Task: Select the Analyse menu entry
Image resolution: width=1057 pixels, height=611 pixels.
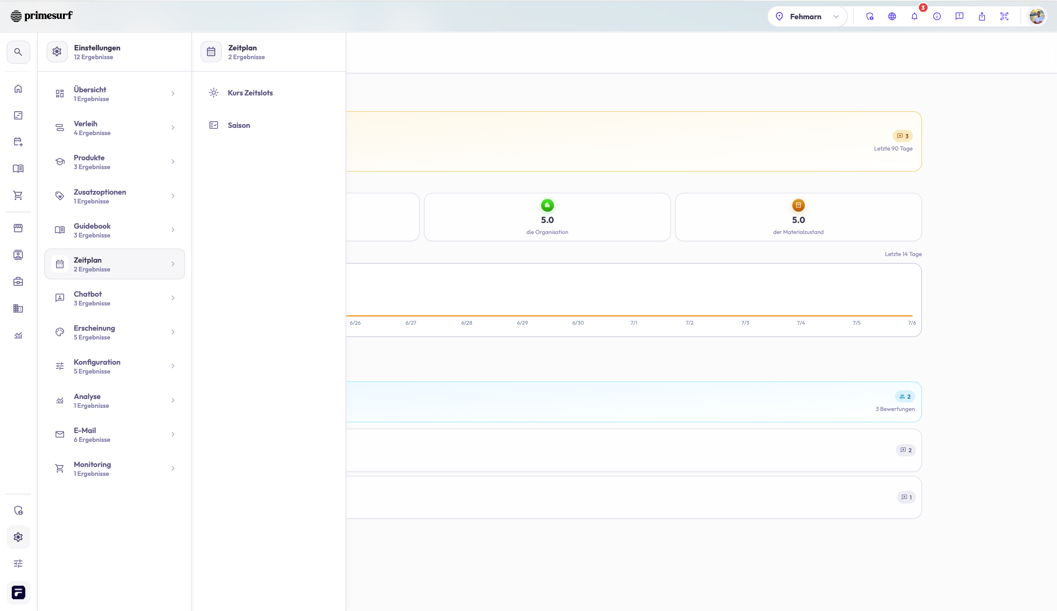Action: coord(115,400)
